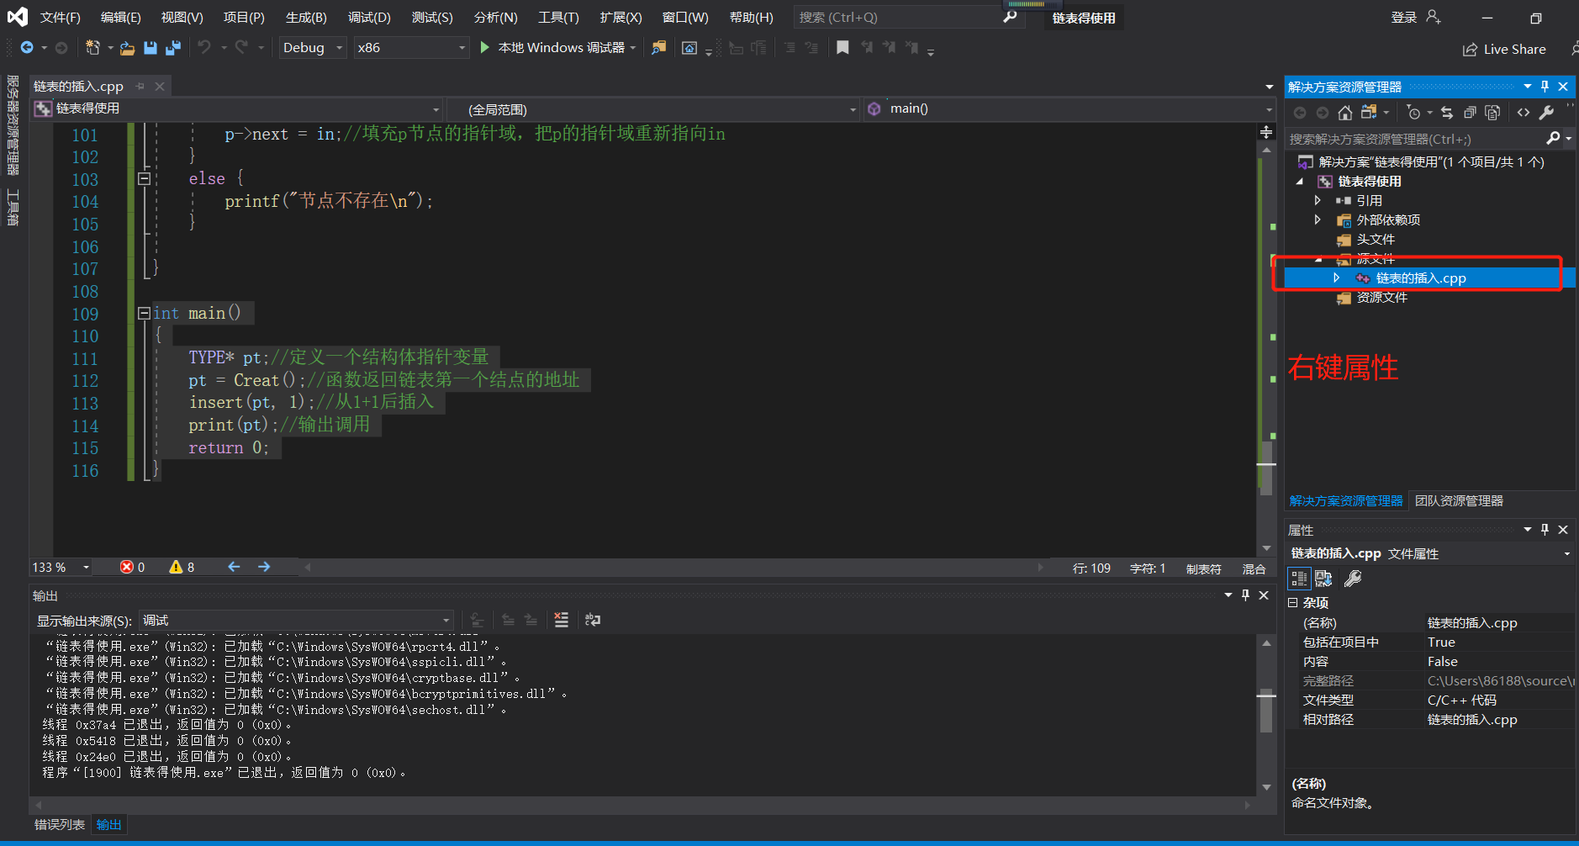Open the x86 platform dropdown
Screen dimensions: 1579x846
pyautogui.click(x=410, y=48)
